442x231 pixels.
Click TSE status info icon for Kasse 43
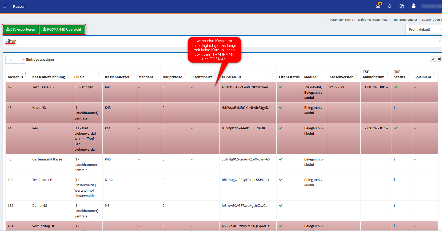coord(395,108)
